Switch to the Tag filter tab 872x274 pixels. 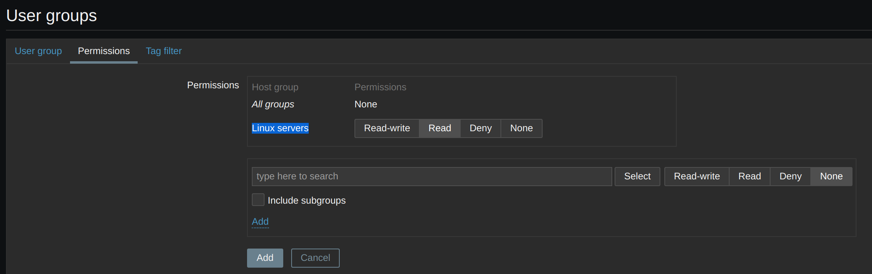click(163, 51)
